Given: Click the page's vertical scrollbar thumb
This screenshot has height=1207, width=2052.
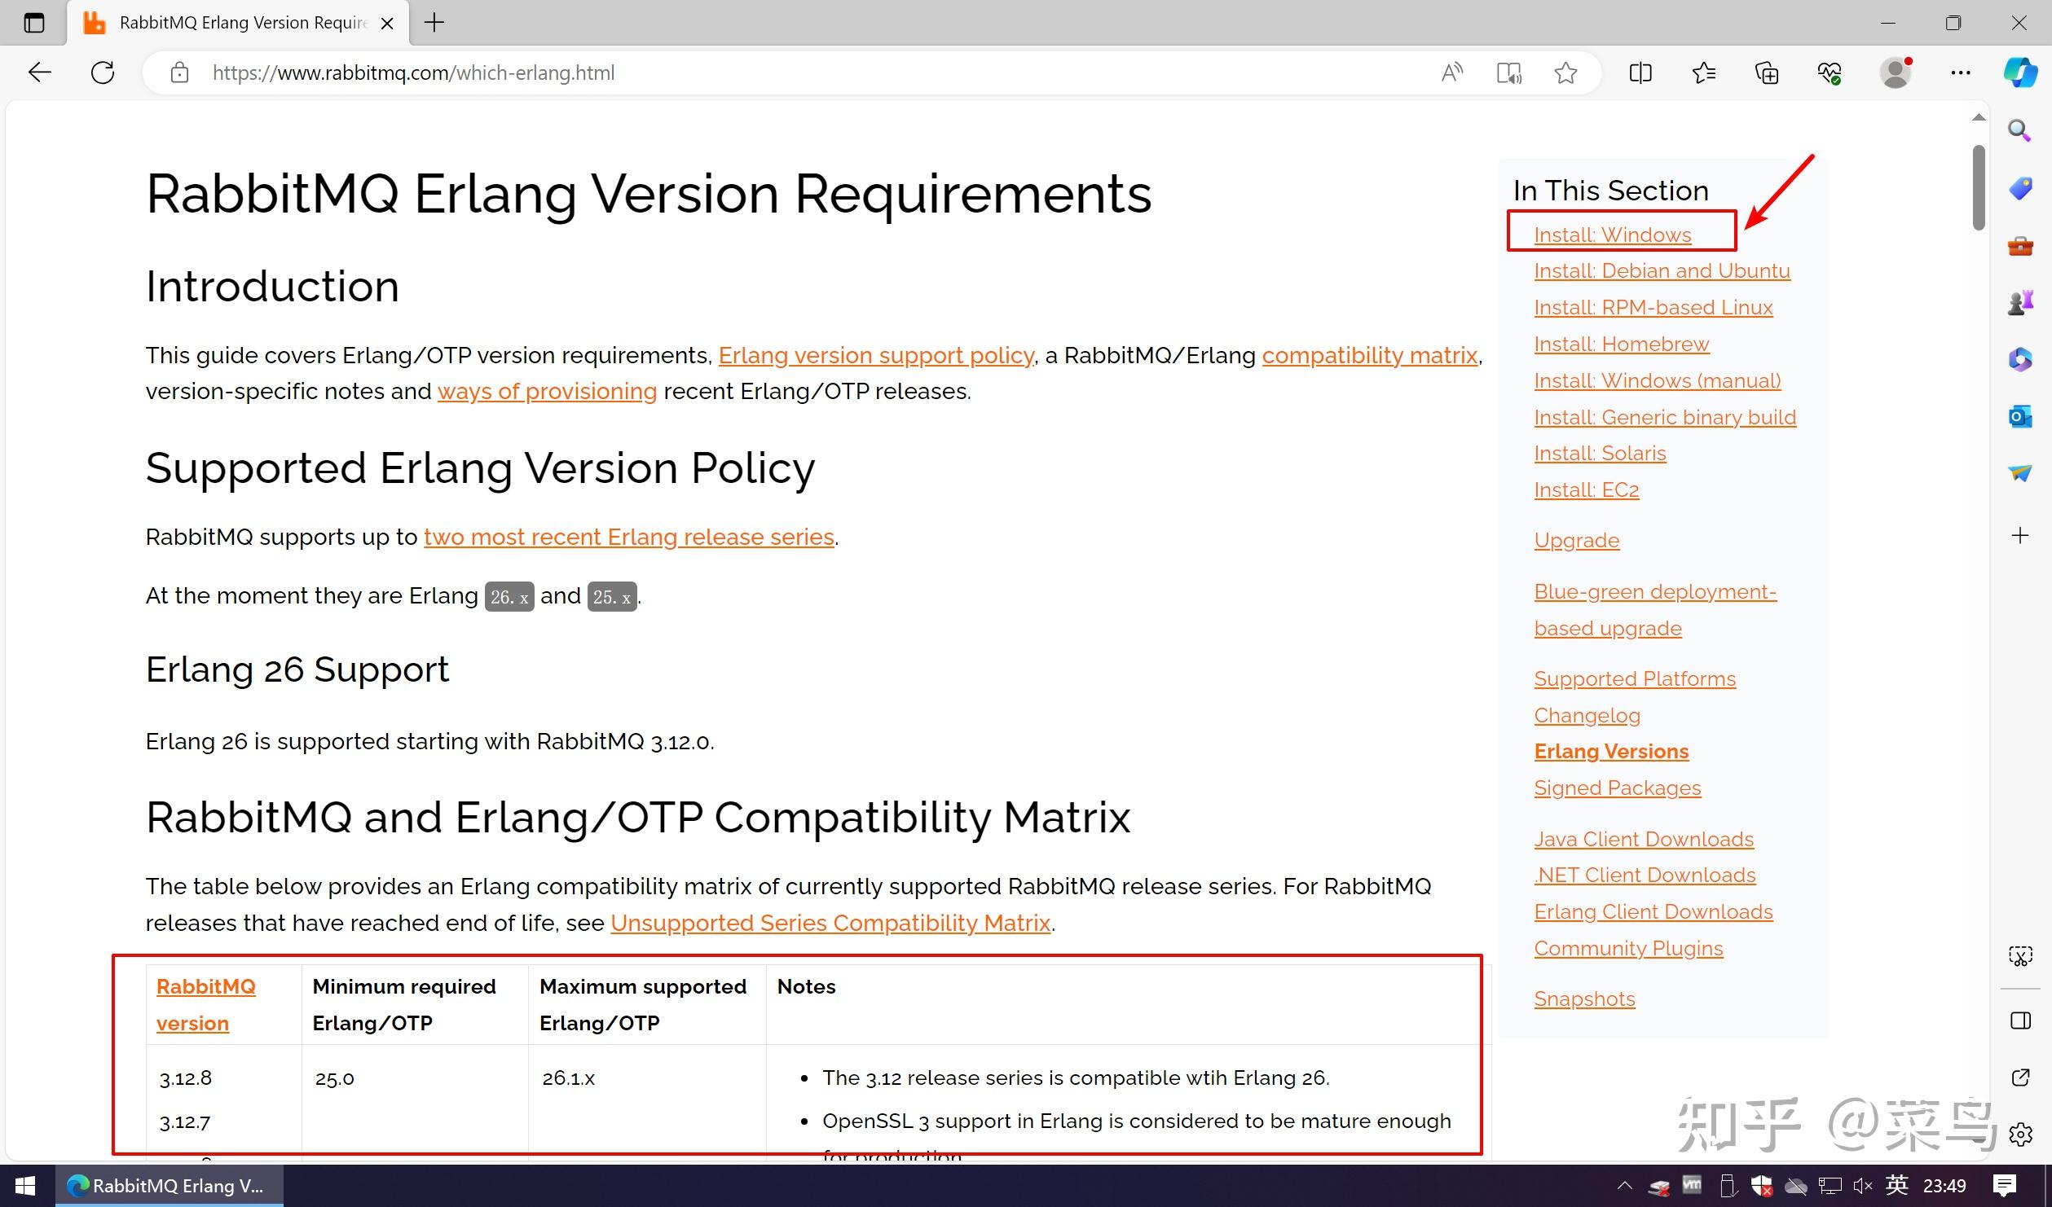Looking at the screenshot, I should coord(1979,187).
